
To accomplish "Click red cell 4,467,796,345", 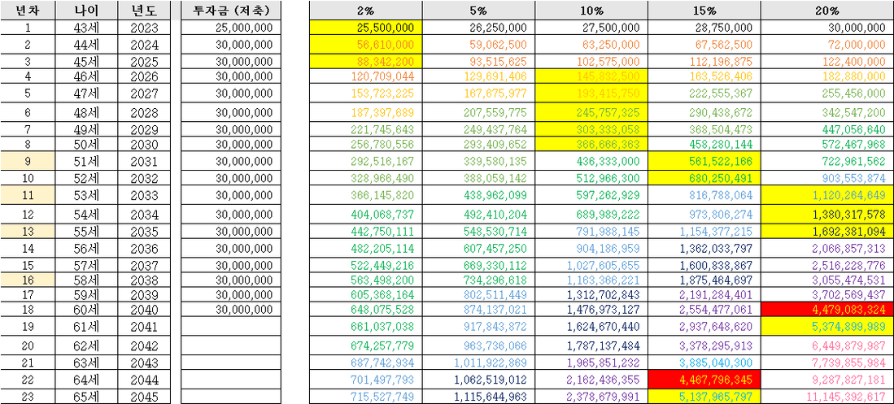I will [704, 379].
